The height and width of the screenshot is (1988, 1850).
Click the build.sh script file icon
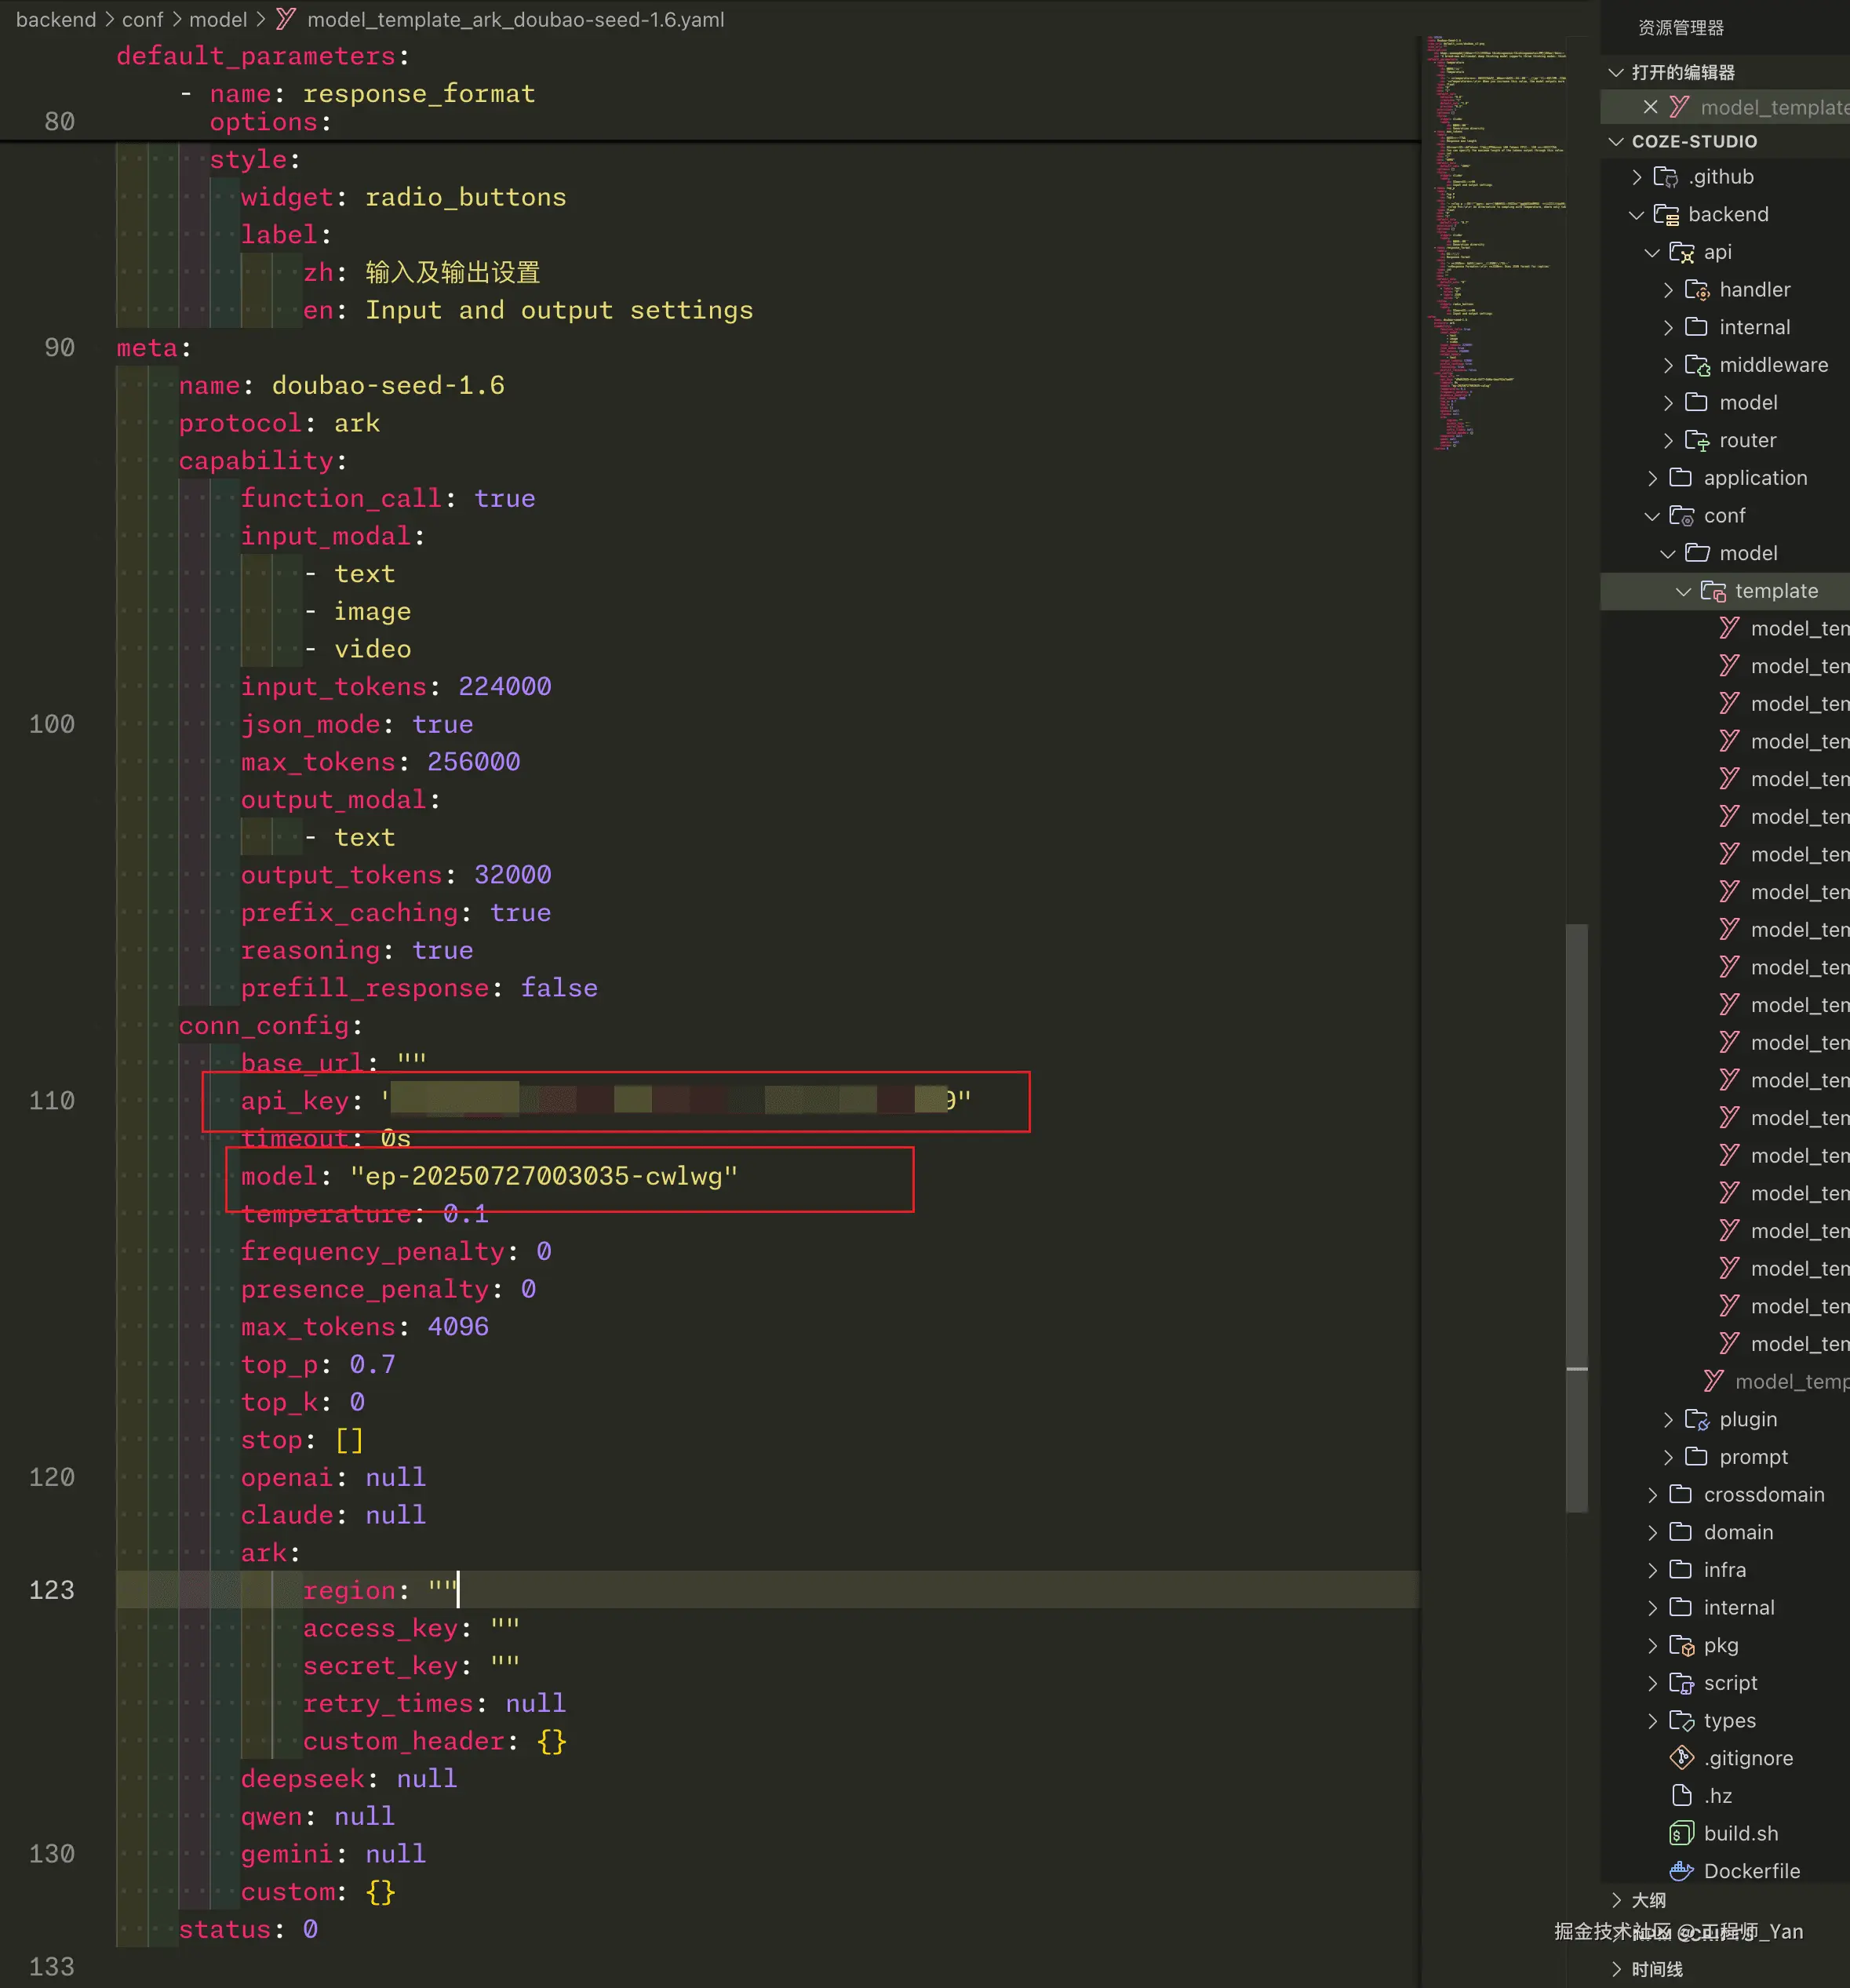pos(1682,1833)
